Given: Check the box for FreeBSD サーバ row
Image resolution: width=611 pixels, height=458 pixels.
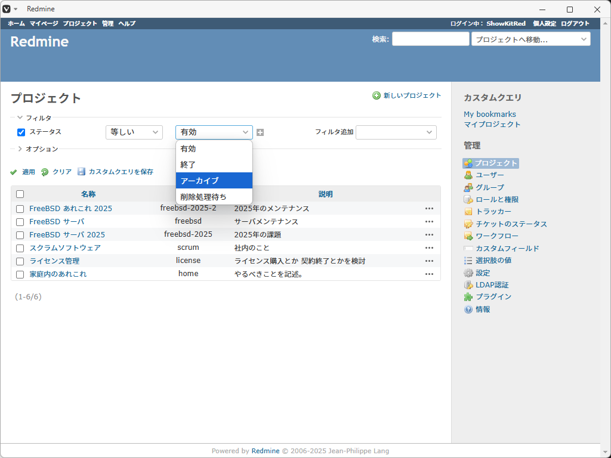Looking at the screenshot, I should pos(20,222).
